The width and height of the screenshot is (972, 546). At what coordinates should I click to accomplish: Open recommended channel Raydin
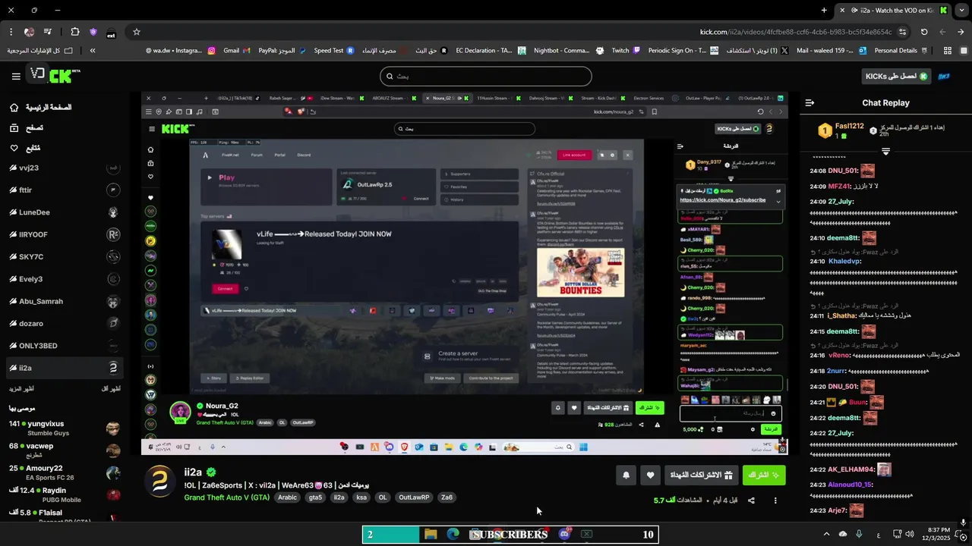click(x=64, y=494)
